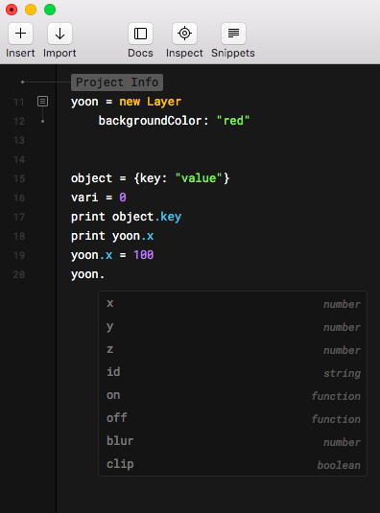The image size is (380, 513).
Task: Zoom the window with the green button
Action: (x=50, y=10)
